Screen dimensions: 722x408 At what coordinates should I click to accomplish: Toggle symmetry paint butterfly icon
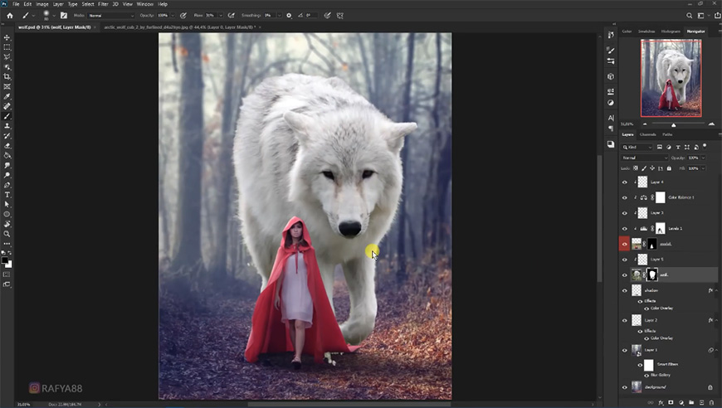click(x=339, y=16)
